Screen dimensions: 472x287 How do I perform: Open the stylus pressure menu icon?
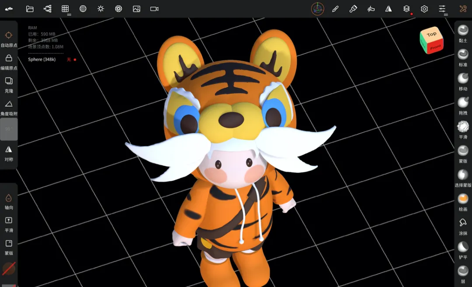coord(371,9)
